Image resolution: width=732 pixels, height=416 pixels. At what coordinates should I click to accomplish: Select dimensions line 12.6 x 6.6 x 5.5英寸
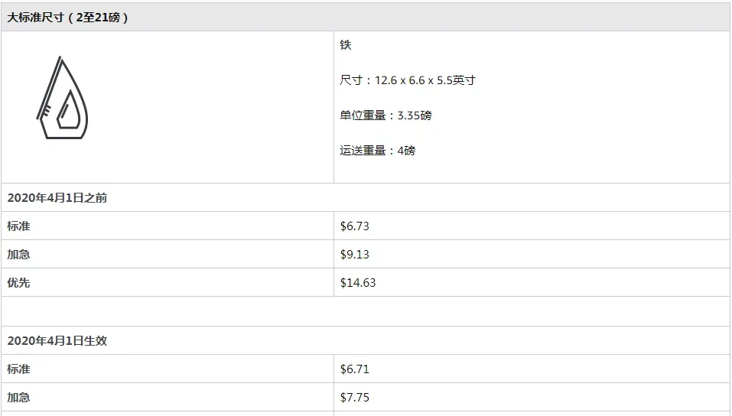(x=408, y=80)
